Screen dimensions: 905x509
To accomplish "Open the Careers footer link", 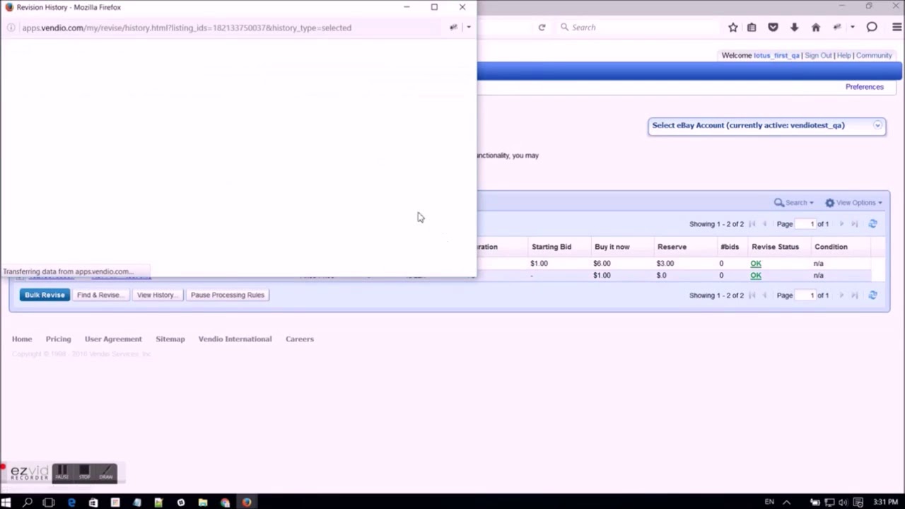I will point(300,339).
